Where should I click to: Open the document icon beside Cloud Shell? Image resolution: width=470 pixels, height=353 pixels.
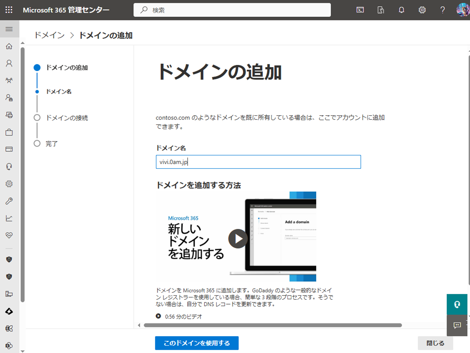[381, 10]
